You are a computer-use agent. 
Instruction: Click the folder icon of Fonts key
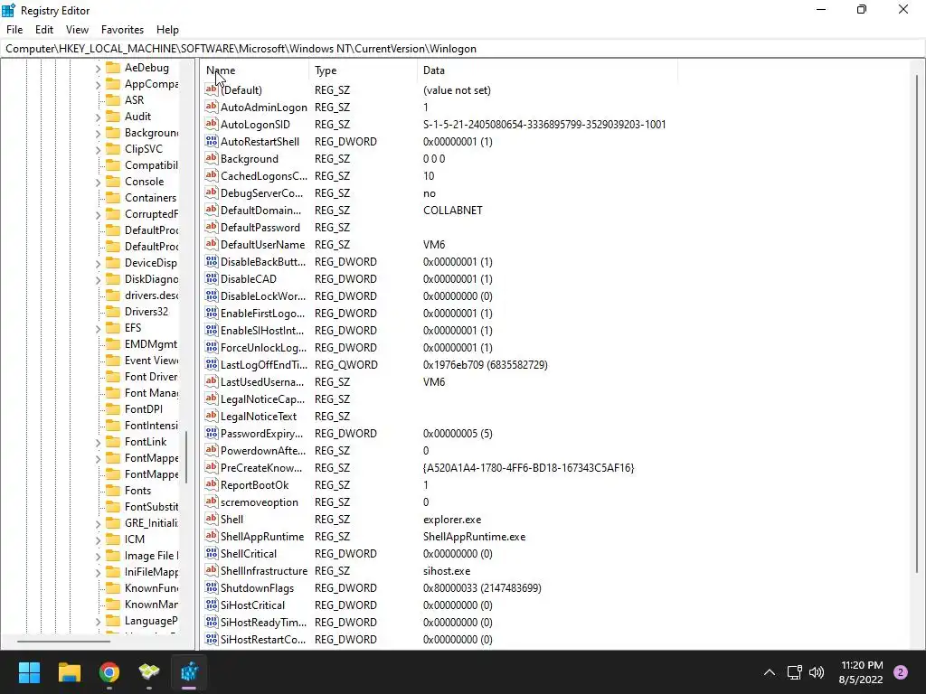pyautogui.click(x=113, y=491)
